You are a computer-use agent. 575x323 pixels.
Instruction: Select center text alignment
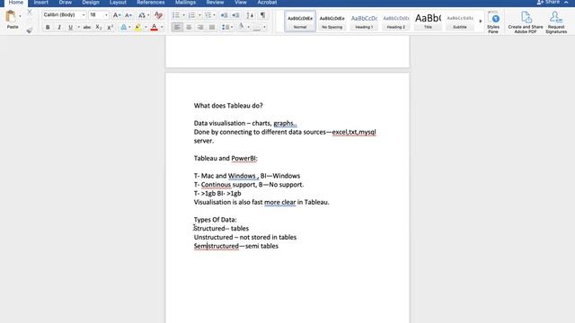[189, 27]
